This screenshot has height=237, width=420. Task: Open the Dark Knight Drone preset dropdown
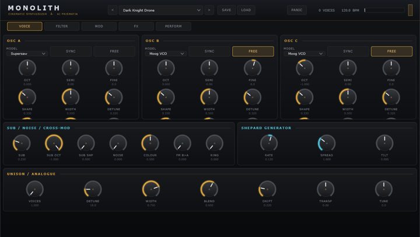[x=161, y=10]
